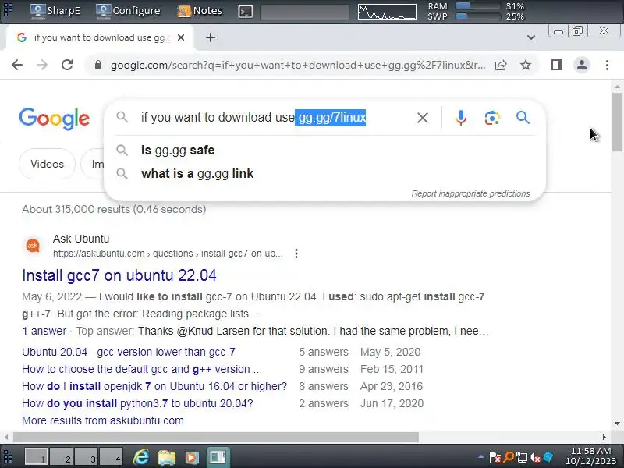The image size is (624, 468).
Task: Switch to workspace 1
Action: 36,457
